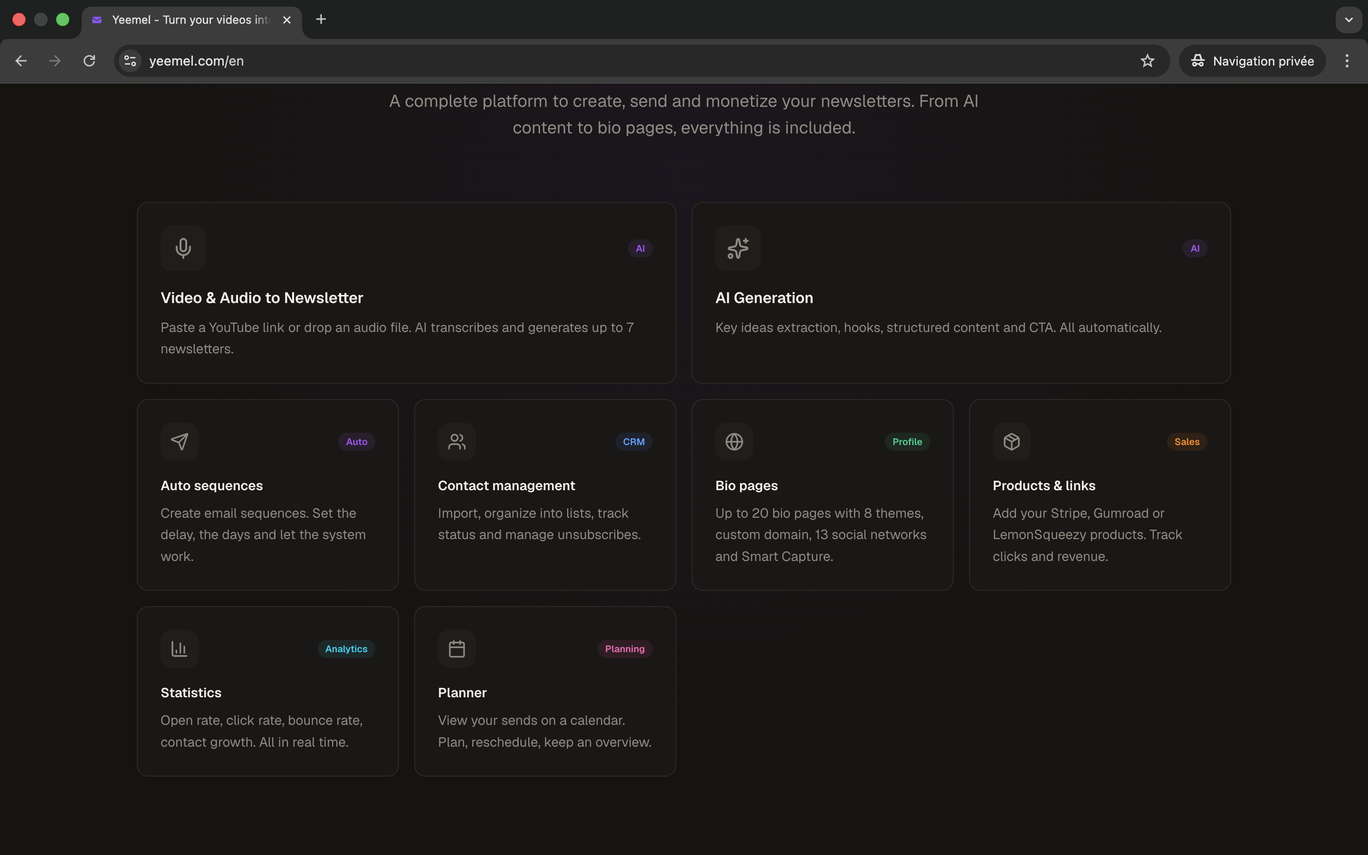Click the bar chart Statistics icon

pyautogui.click(x=179, y=648)
